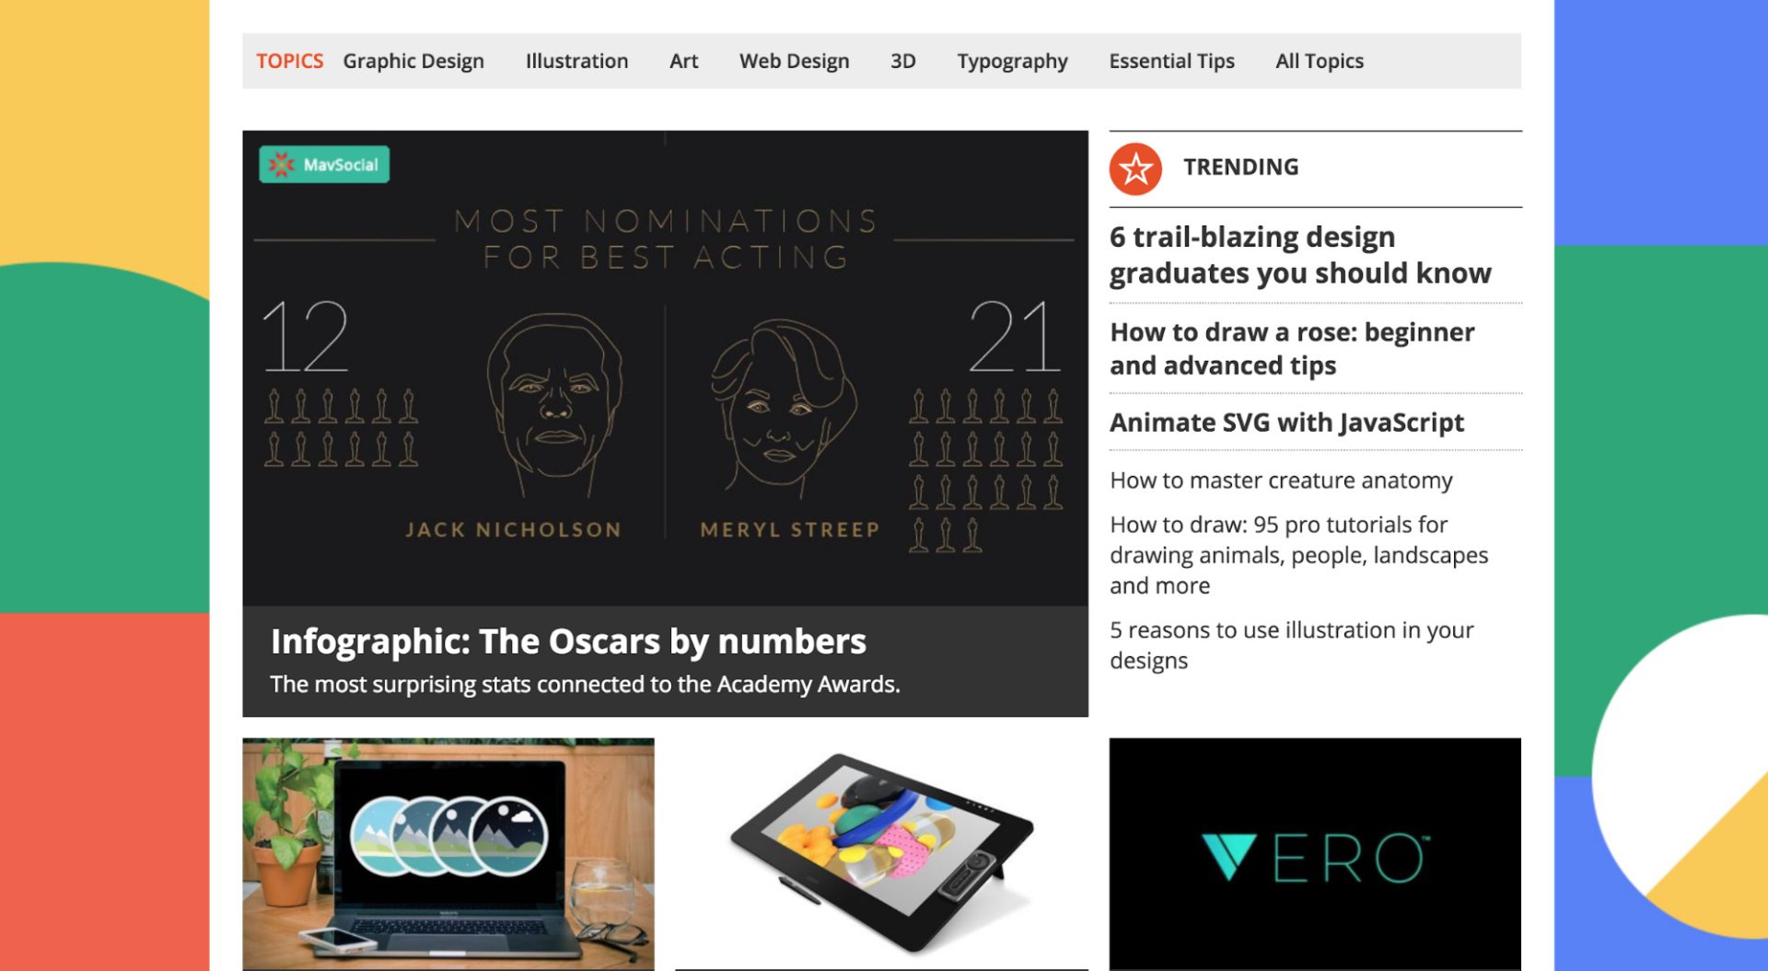1768x971 pixels.
Task: Read 'How to master creature anatomy'
Action: (1282, 480)
